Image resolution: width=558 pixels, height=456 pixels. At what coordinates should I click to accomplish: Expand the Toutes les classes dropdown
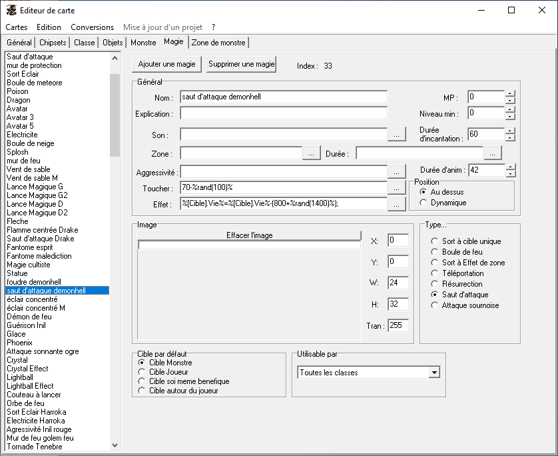click(434, 373)
